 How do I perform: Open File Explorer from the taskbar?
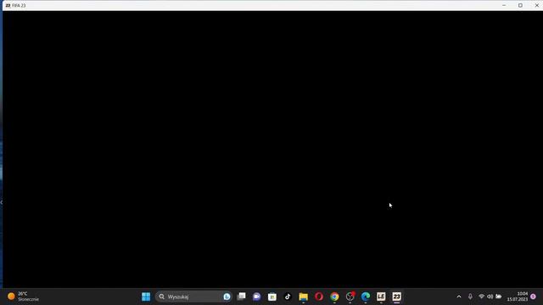(x=304, y=297)
